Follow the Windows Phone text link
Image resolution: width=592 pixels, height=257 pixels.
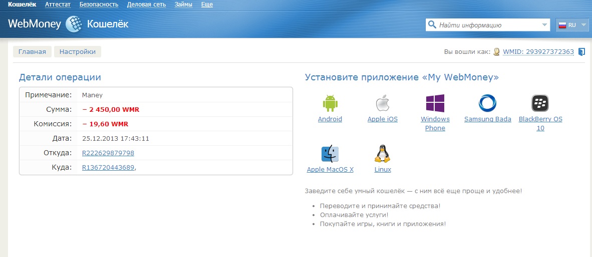point(435,123)
